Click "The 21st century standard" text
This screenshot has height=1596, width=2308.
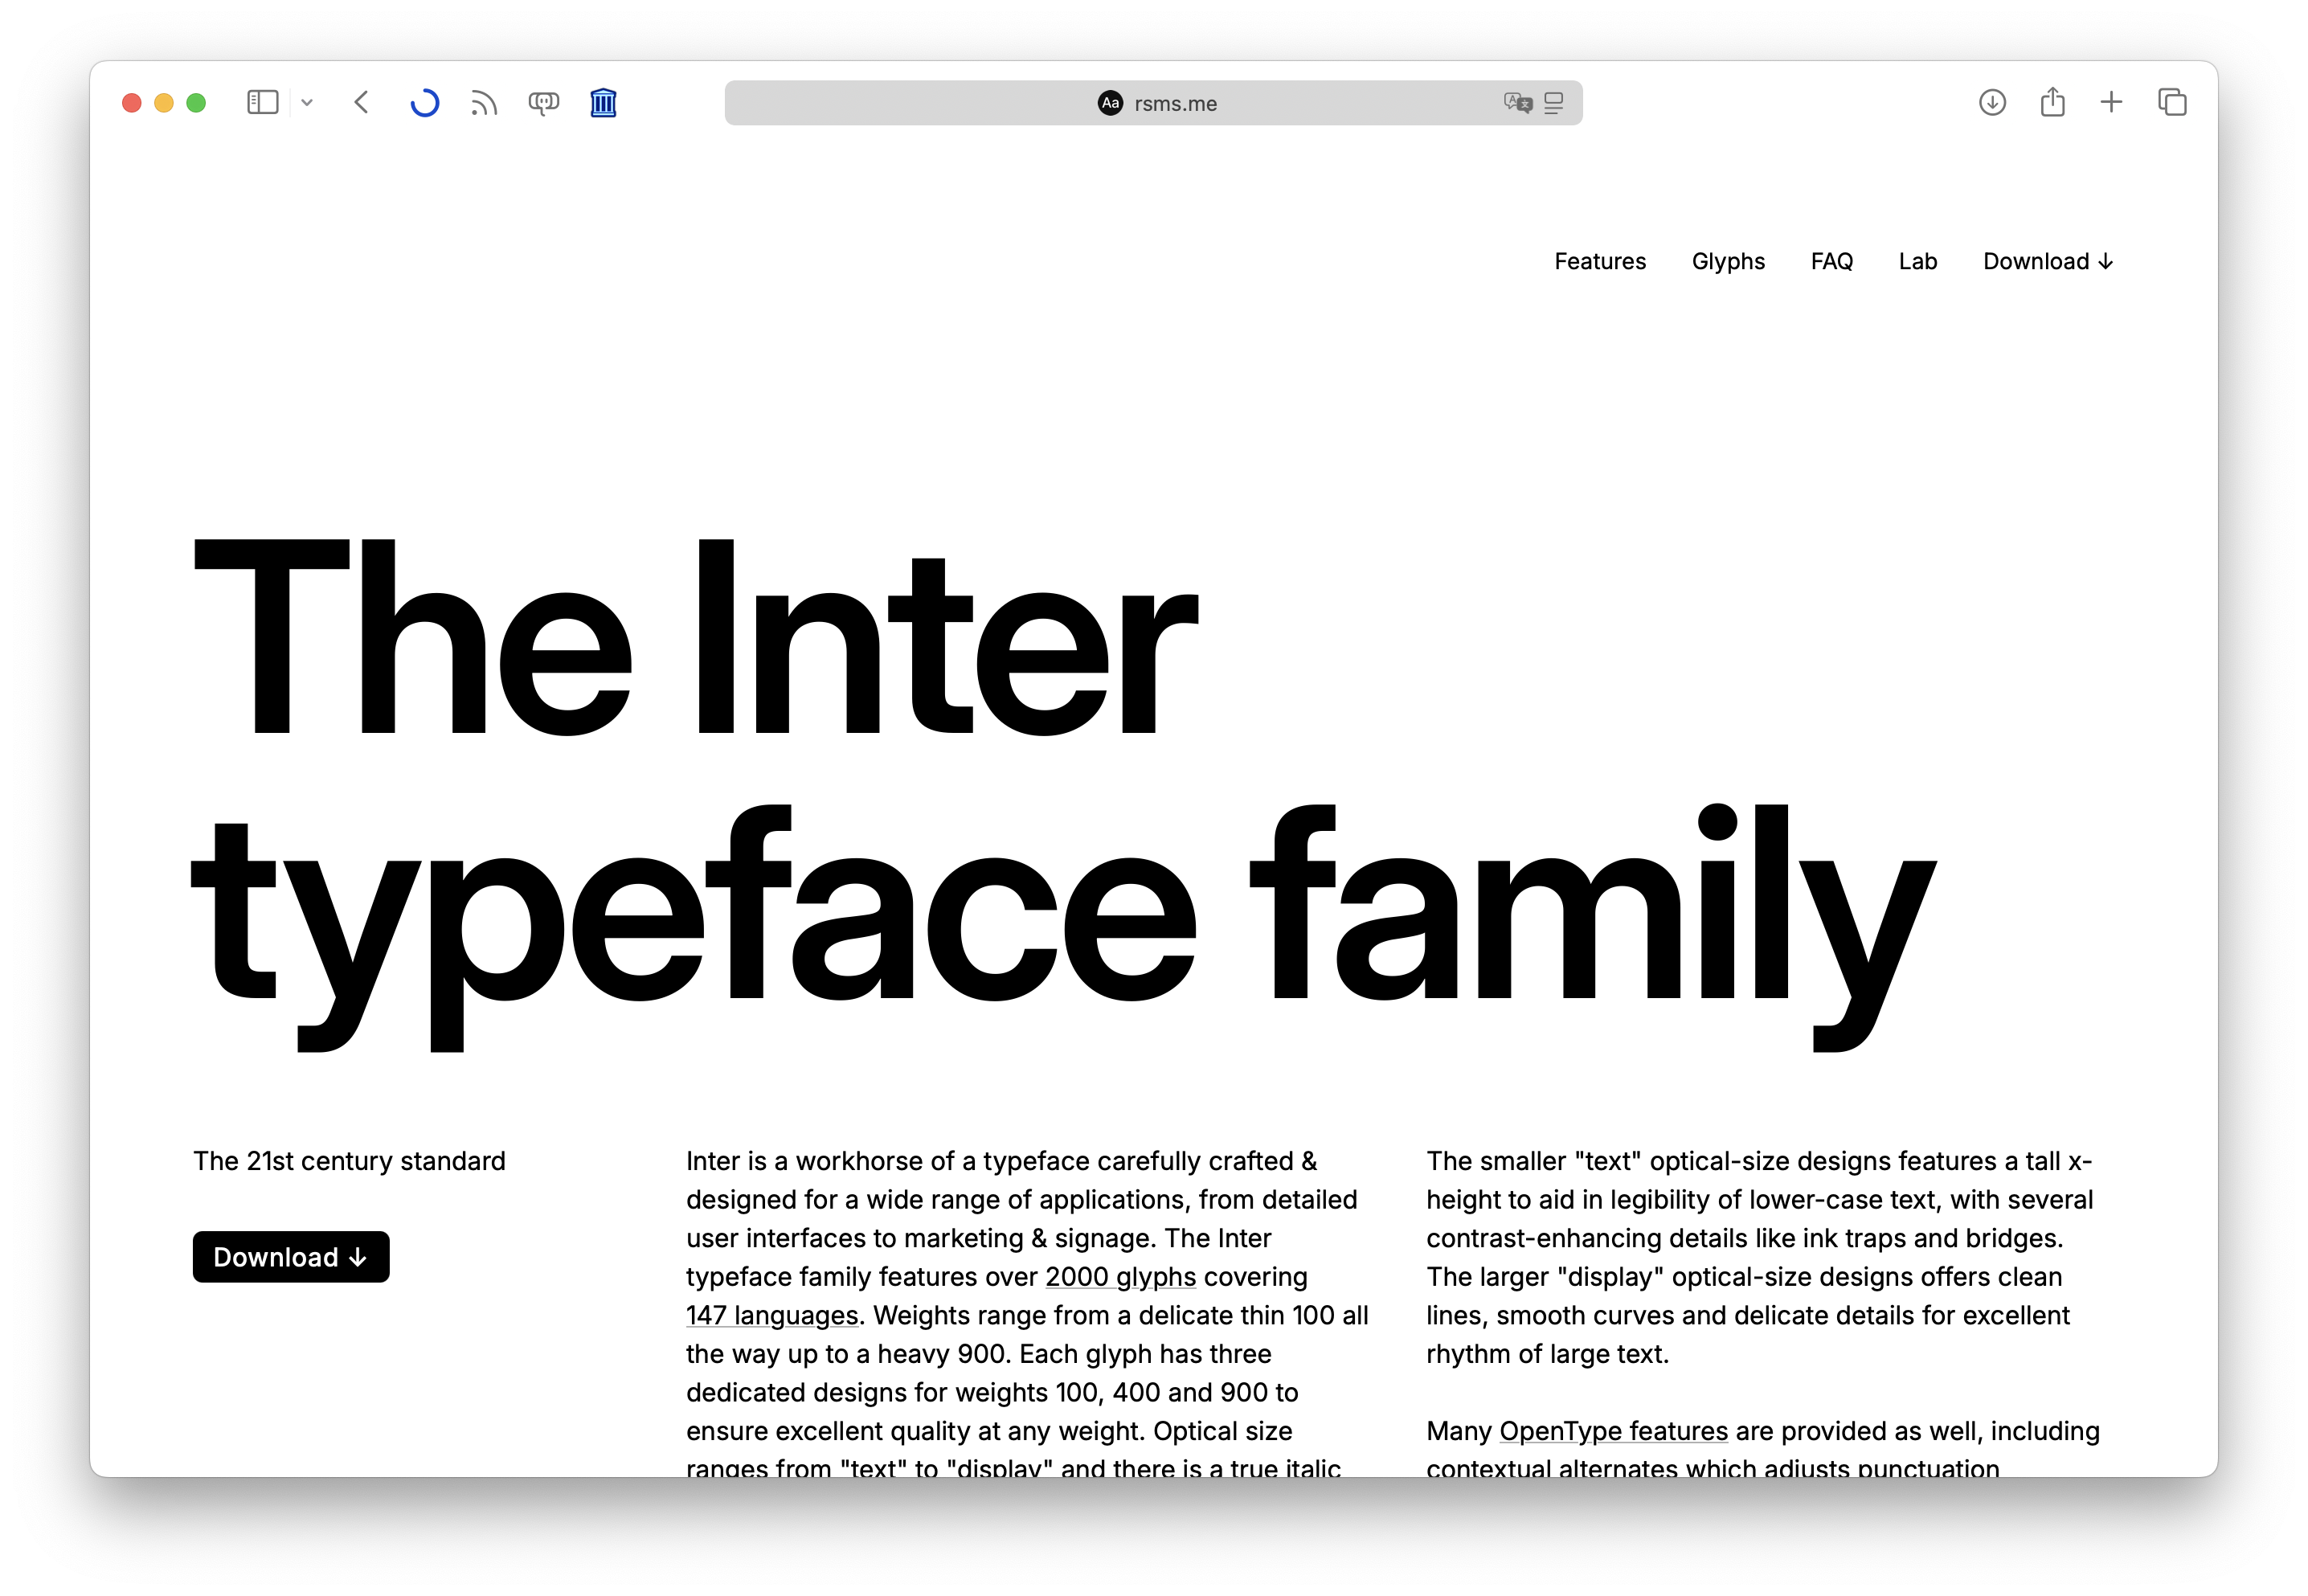(349, 1161)
